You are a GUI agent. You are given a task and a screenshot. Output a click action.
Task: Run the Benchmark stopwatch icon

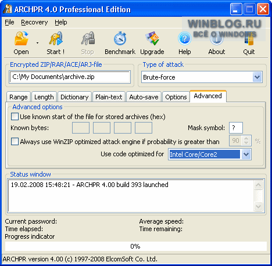[120, 38]
